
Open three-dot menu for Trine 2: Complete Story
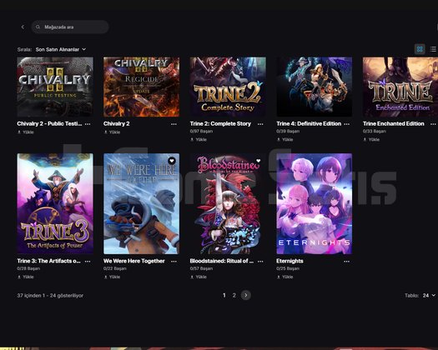coord(260,124)
